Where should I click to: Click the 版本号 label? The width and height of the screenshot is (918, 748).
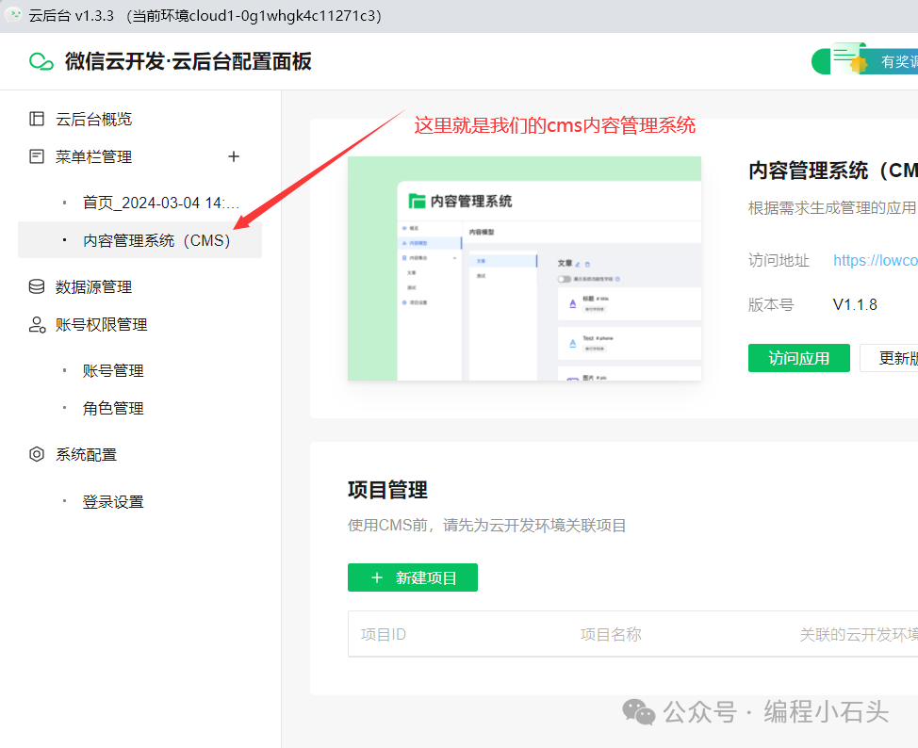pos(771,305)
